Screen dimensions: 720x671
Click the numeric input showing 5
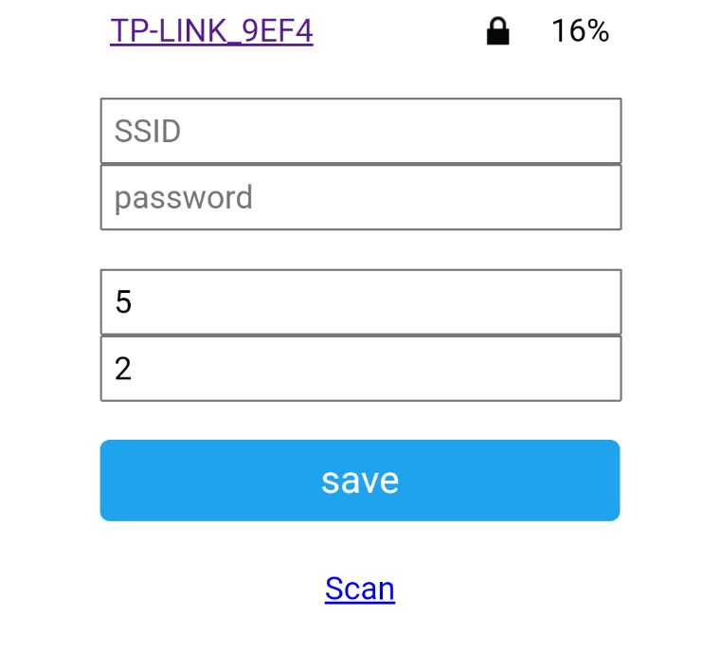pyautogui.click(x=360, y=302)
